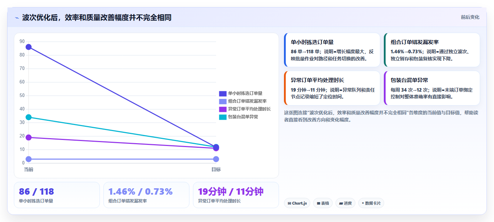Open the 19分钟 / 11分钟 stat card
Image resolution: width=494 pixels, height=222 pixels.
click(236, 195)
